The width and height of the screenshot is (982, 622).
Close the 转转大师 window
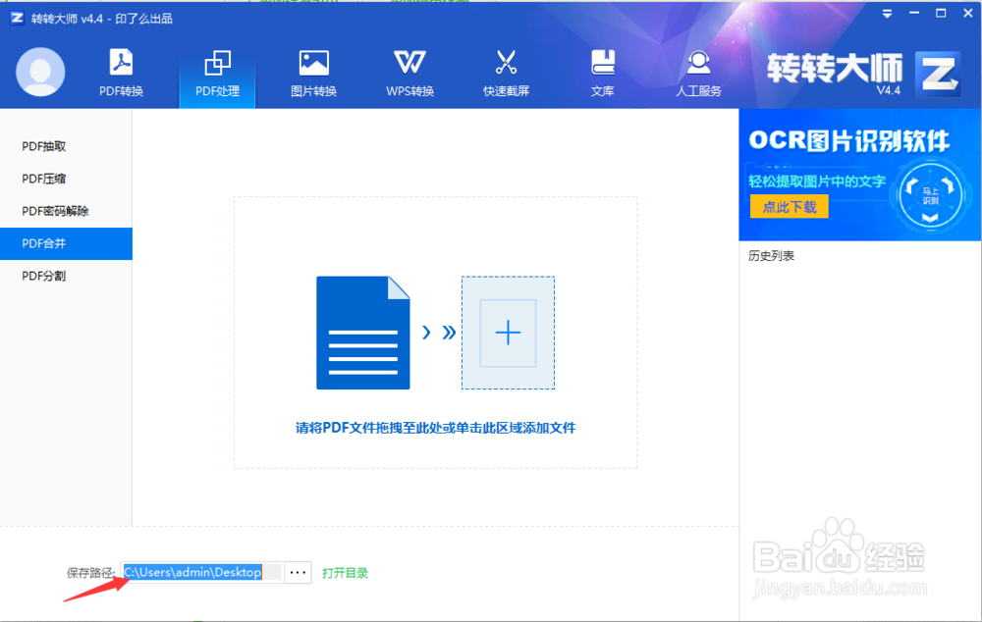tap(967, 13)
